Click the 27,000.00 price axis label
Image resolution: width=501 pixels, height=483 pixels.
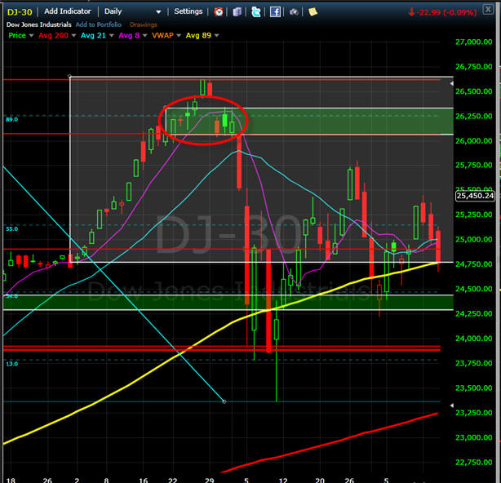tap(473, 42)
